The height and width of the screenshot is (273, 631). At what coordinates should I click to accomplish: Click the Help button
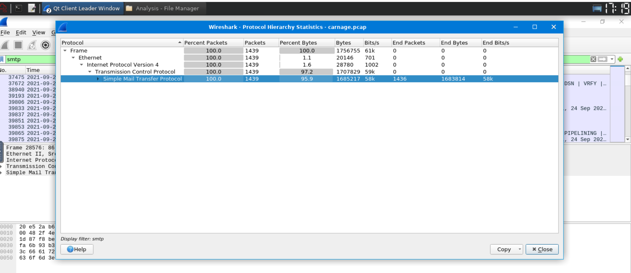pyautogui.click(x=77, y=249)
